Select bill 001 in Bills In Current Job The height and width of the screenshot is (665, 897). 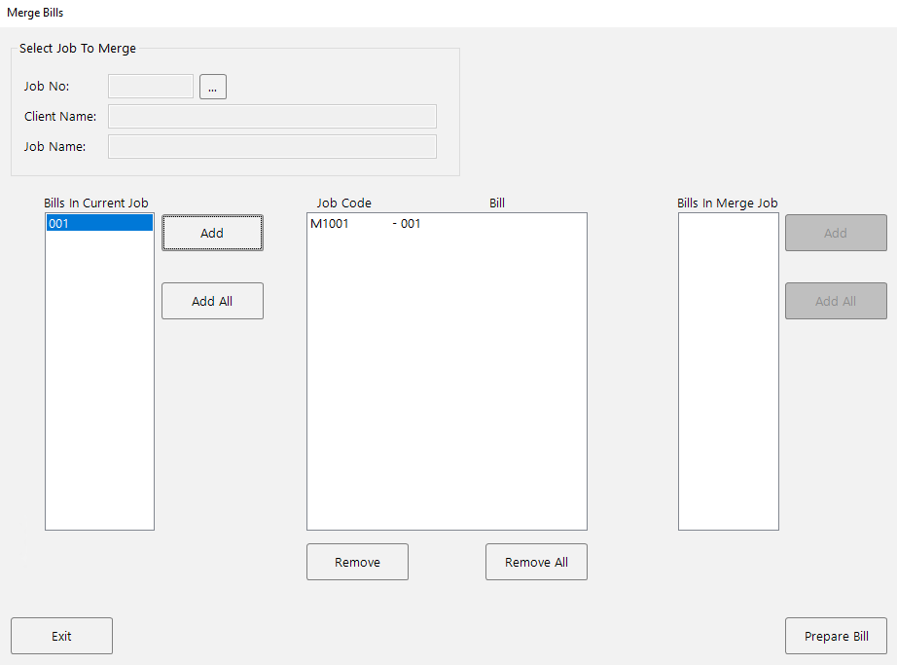pos(98,223)
